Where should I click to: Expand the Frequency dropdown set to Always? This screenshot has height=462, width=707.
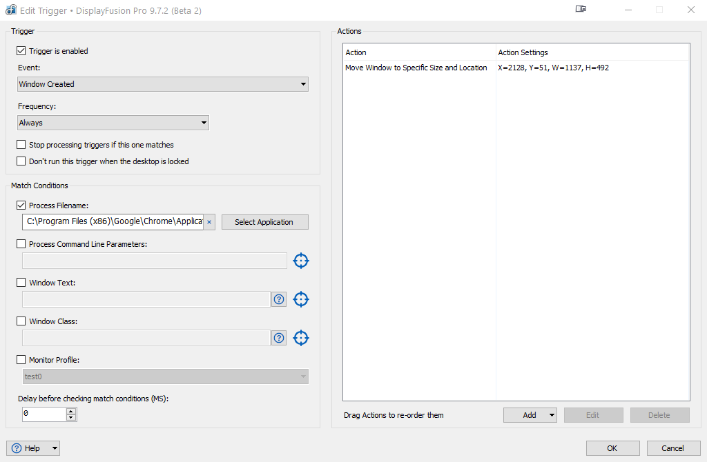point(113,123)
